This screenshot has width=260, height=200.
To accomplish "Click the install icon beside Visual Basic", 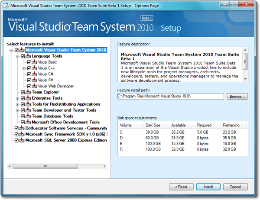I will [35, 62].
